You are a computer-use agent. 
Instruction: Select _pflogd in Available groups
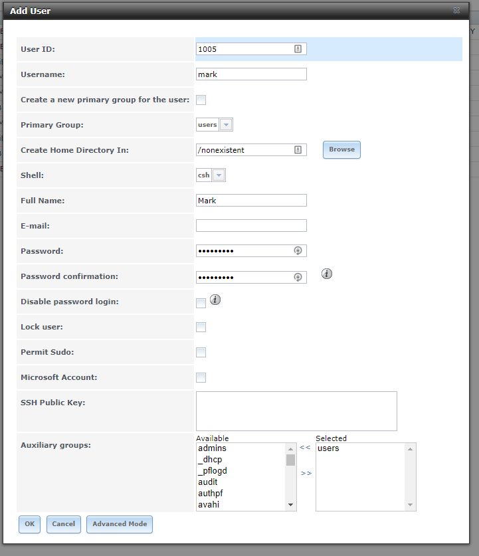tap(241, 471)
